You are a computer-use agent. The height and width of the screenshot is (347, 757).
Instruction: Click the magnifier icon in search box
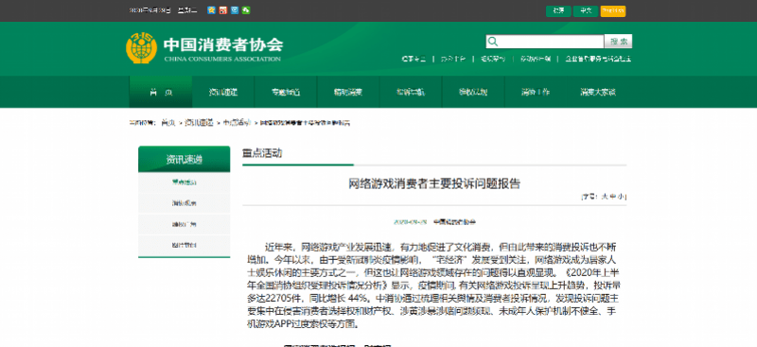point(492,42)
